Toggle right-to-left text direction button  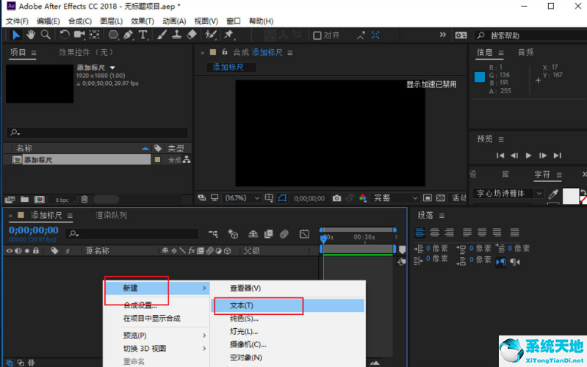coord(515,262)
